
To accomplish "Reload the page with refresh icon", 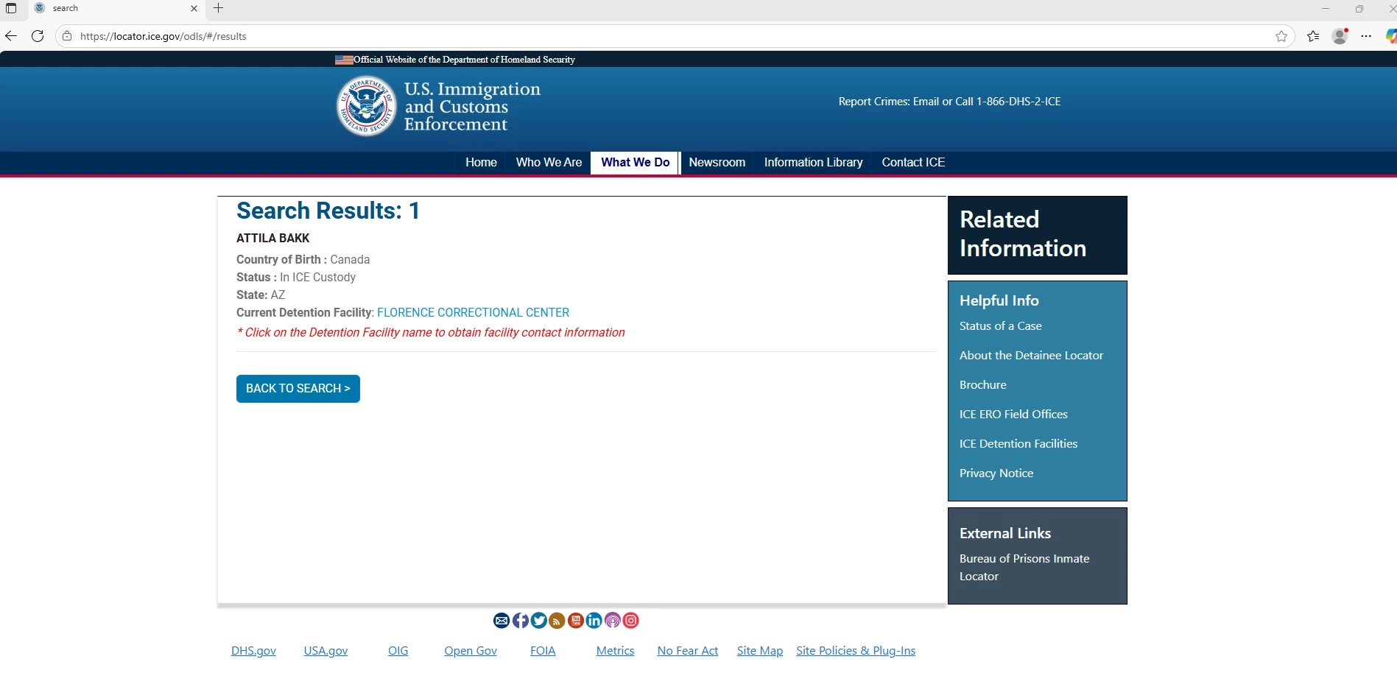I will (x=38, y=36).
